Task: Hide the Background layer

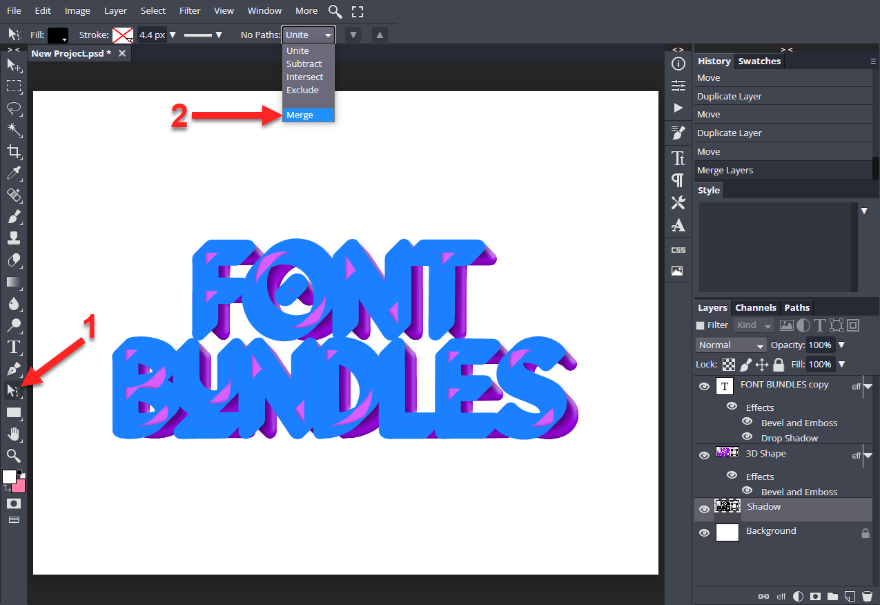Action: (x=704, y=533)
